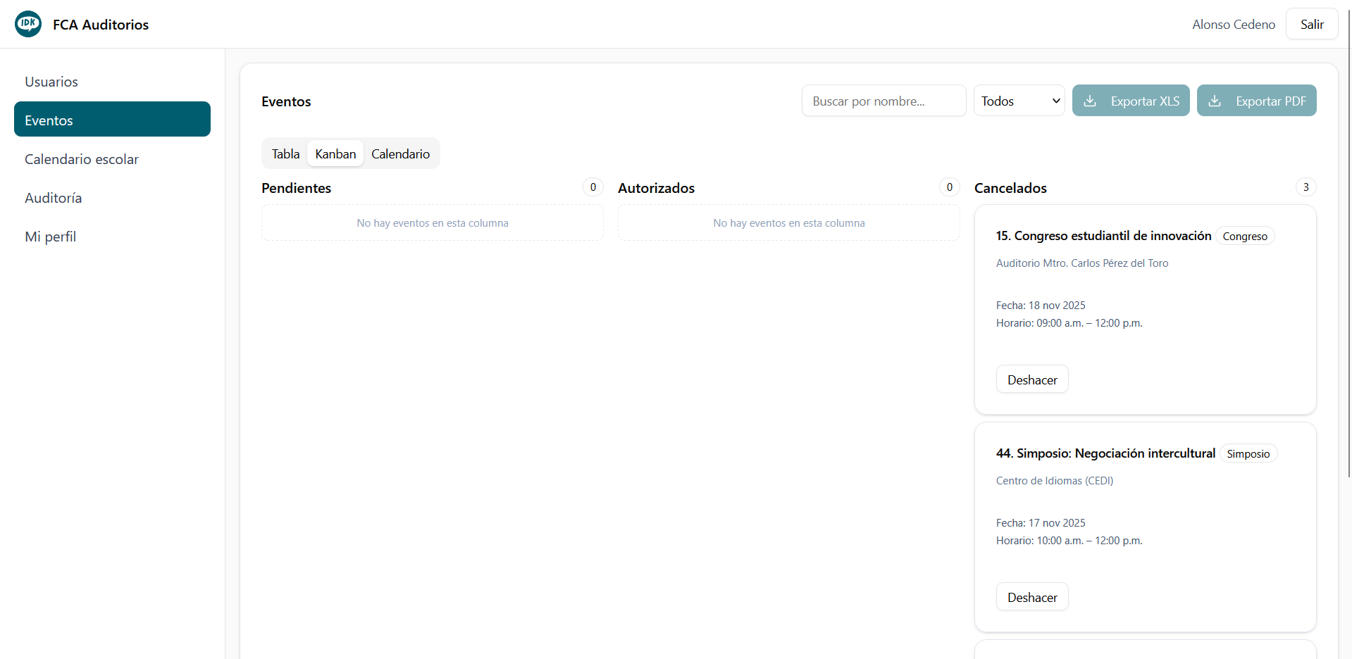Undo cancellation of Simposio: Negociación intercultural
The height and width of the screenshot is (659, 1352).
point(1032,597)
